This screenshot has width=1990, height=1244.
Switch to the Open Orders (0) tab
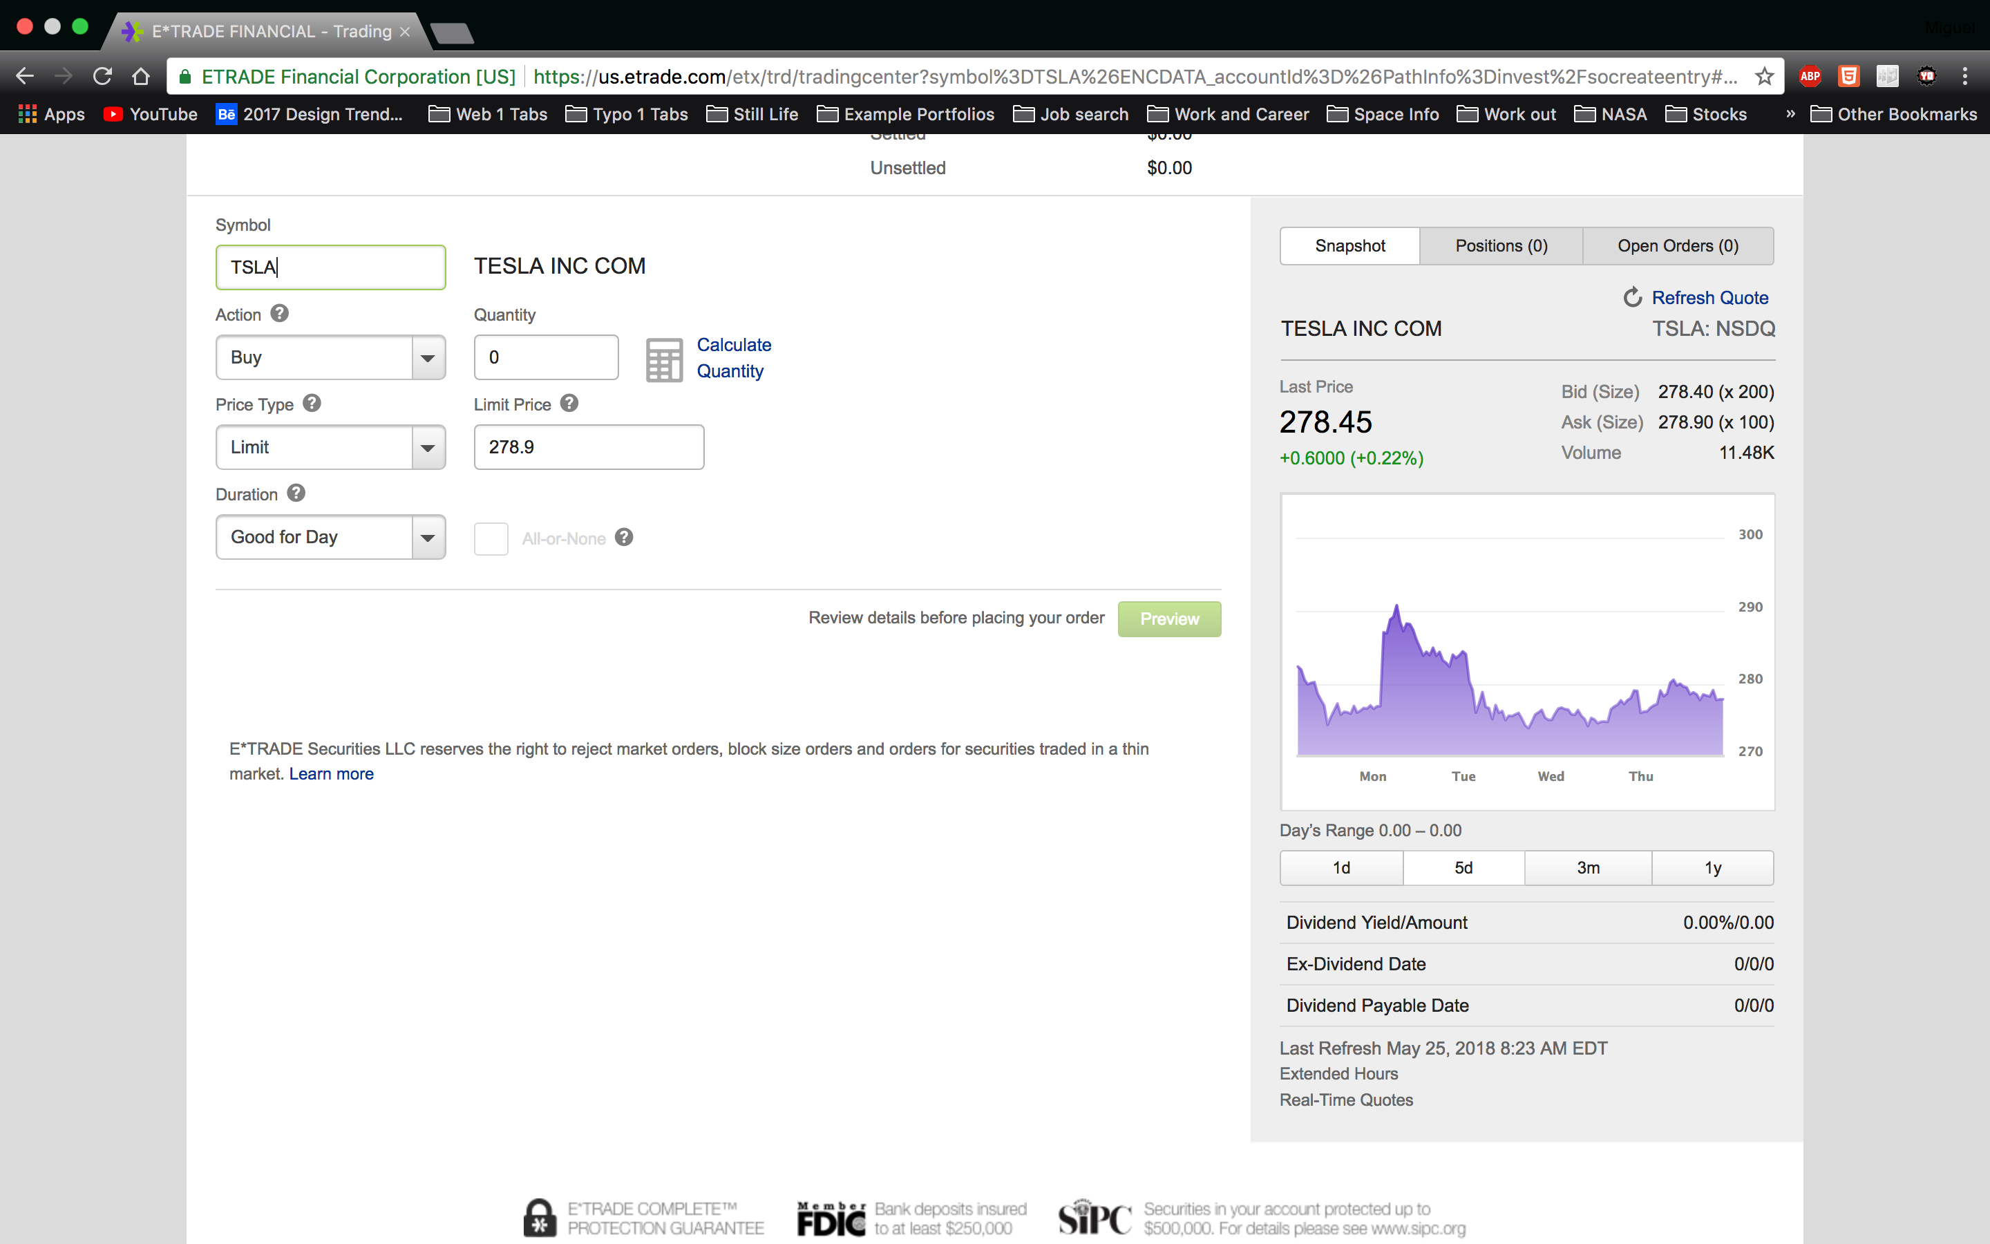coord(1678,246)
